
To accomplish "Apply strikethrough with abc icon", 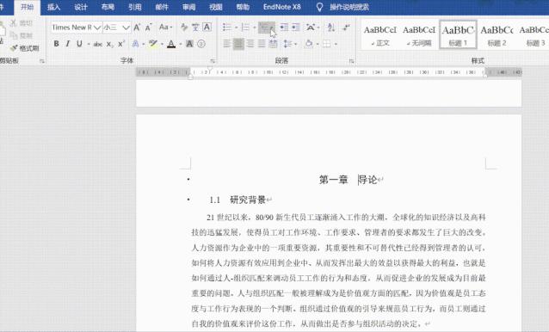I will click(x=98, y=44).
